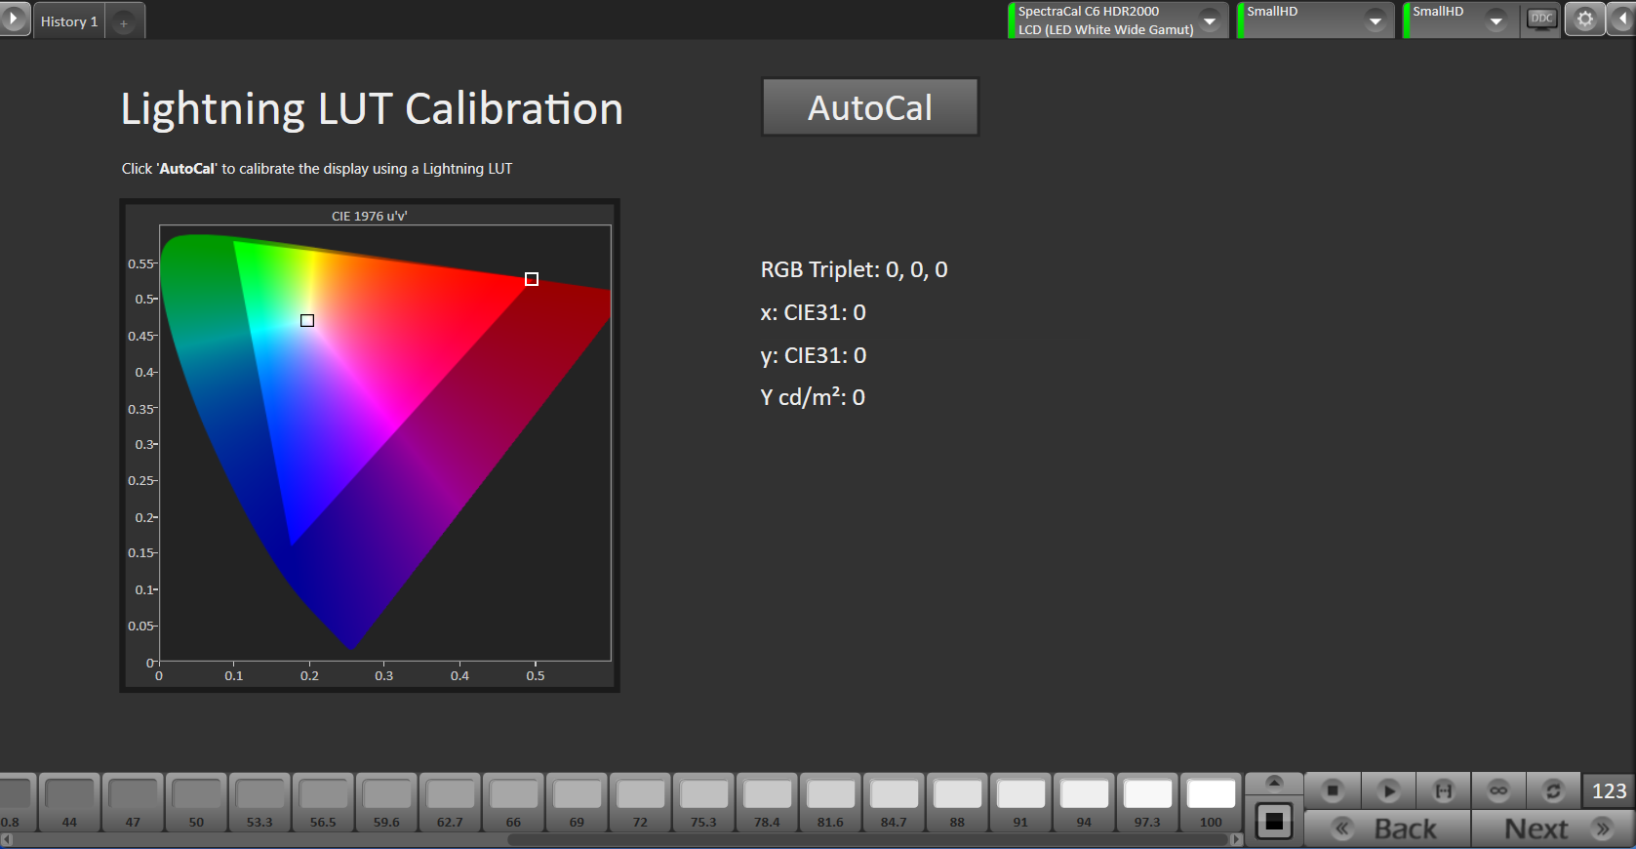Screen dimensions: 1636x849
Task: Click the Lightning LUT Calibration heading
Action: (372, 109)
